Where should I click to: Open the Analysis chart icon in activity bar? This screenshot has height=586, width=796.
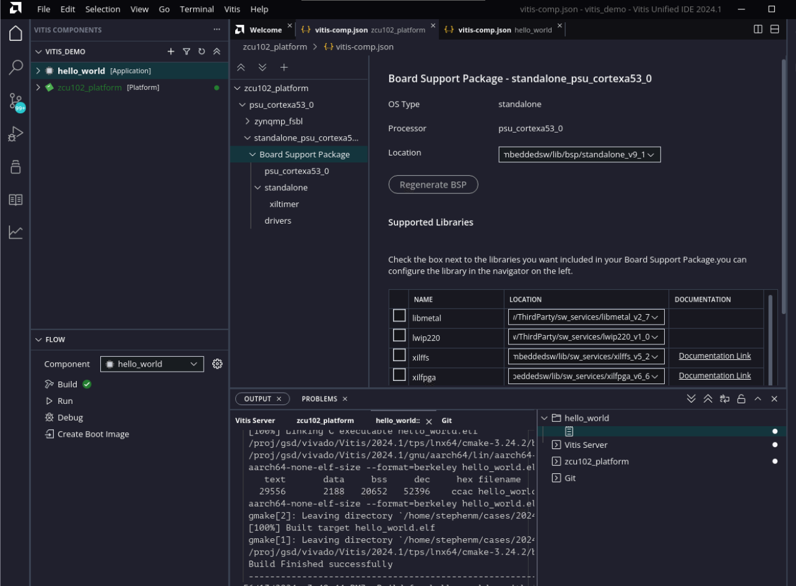click(x=15, y=232)
